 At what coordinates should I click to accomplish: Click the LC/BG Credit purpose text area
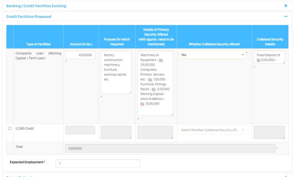click(116, 132)
